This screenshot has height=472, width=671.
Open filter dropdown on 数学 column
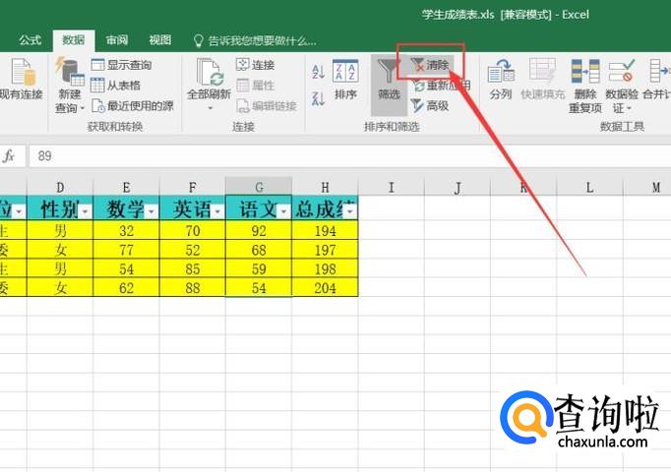click(x=152, y=211)
